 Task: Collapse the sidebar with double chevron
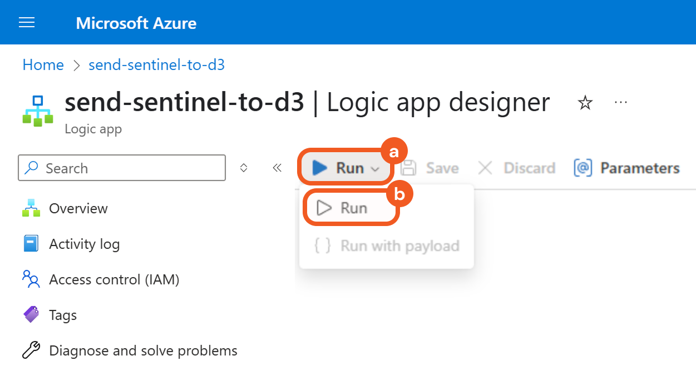tap(277, 168)
